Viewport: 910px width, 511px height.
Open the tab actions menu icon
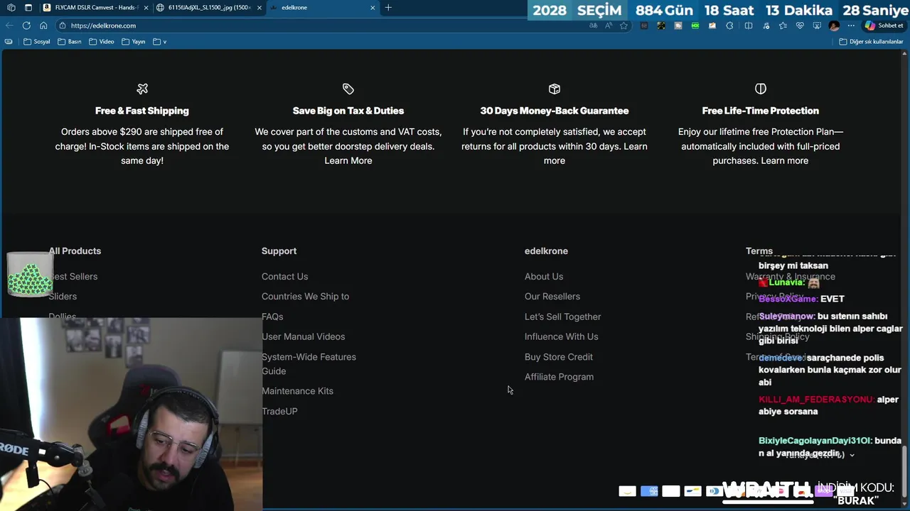point(28,8)
